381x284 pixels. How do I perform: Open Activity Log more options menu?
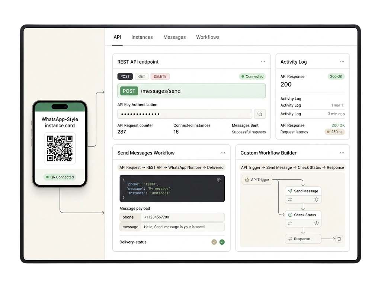[342, 62]
